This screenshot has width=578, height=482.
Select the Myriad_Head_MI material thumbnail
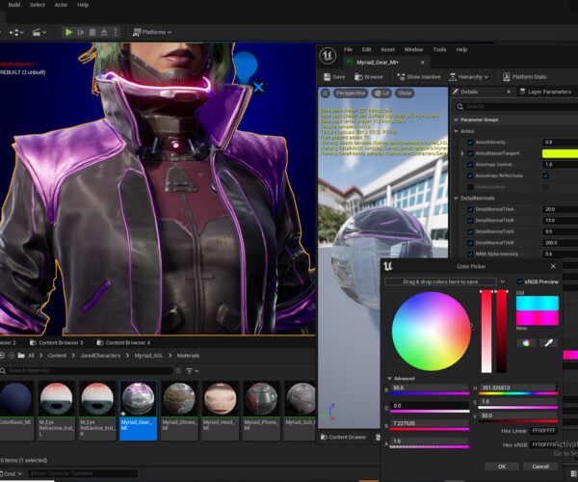(x=220, y=410)
